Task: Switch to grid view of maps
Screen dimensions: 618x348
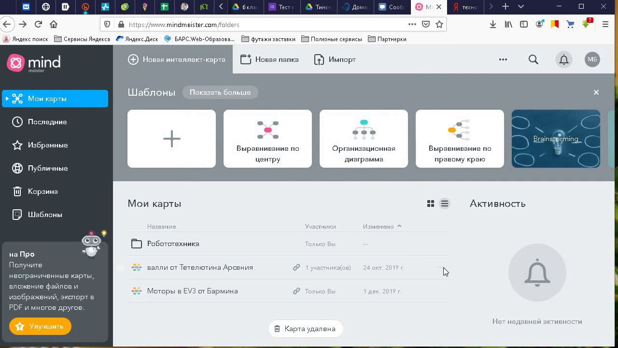Action: (431, 204)
